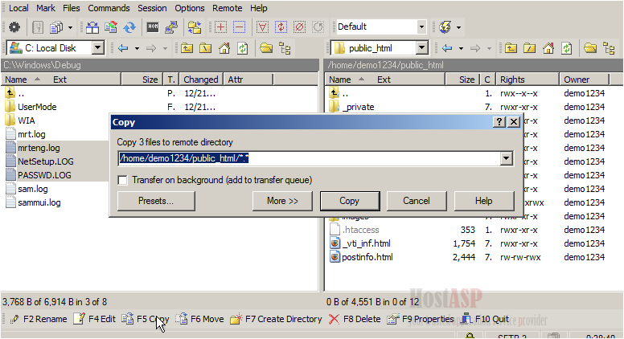Refresh the remote panel directory
Screen dimensions: 624x339
point(567,48)
